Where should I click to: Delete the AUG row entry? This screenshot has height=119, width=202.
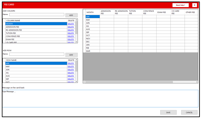(71, 76)
